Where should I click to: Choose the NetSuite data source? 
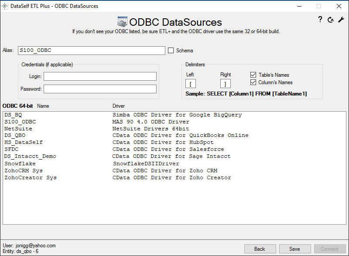[x=18, y=129]
